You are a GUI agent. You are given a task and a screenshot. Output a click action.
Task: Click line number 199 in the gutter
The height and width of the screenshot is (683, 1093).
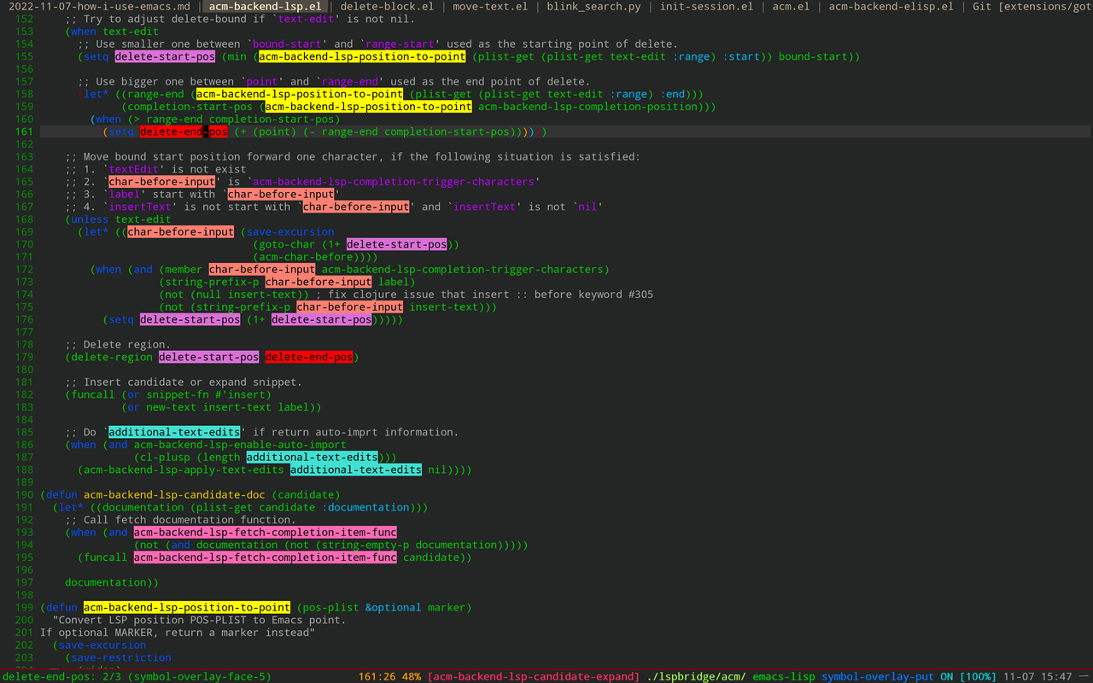pos(24,607)
